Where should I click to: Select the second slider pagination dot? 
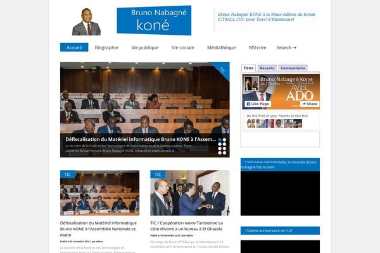224,140
